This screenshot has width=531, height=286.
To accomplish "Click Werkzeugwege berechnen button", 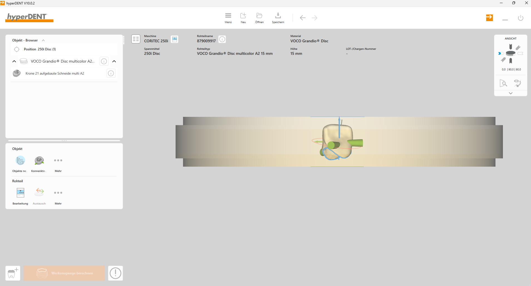I will tap(64, 273).
